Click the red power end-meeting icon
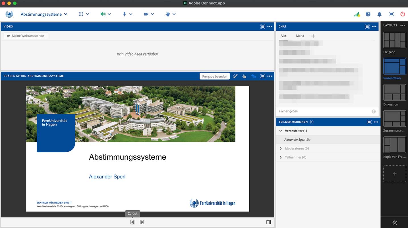Viewport: 408px width, 228px height. pyautogui.click(x=403, y=14)
